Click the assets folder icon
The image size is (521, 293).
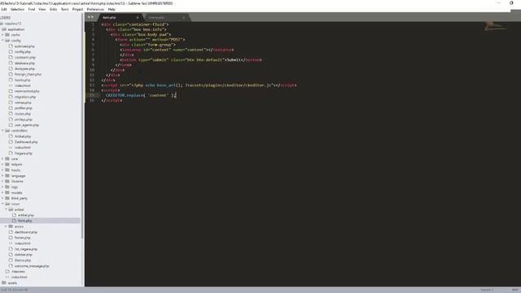click(4, 283)
